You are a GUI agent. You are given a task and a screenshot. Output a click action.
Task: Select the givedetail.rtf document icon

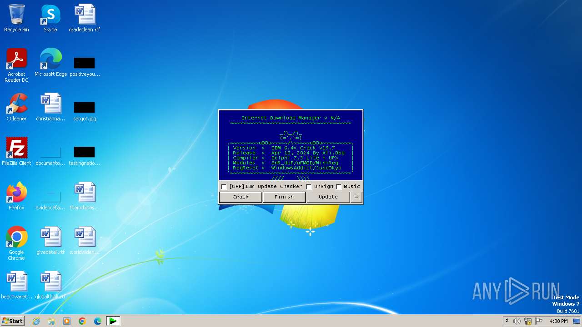pos(50,241)
